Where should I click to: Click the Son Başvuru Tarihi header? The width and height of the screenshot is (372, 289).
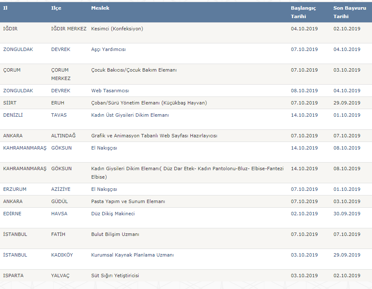tap(350, 12)
